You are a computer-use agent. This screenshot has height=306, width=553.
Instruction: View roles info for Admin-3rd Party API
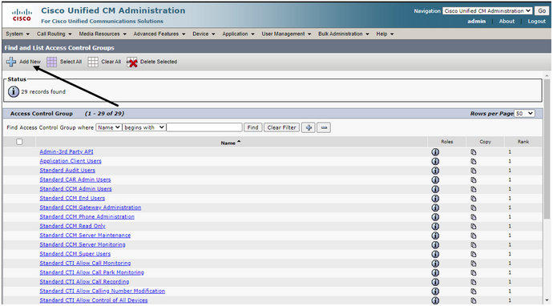click(435, 152)
